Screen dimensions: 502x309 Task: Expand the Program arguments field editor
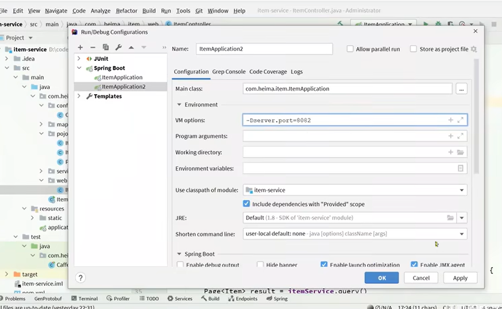click(461, 136)
